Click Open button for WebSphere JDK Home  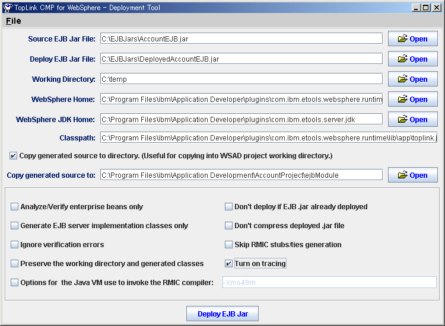click(412, 119)
